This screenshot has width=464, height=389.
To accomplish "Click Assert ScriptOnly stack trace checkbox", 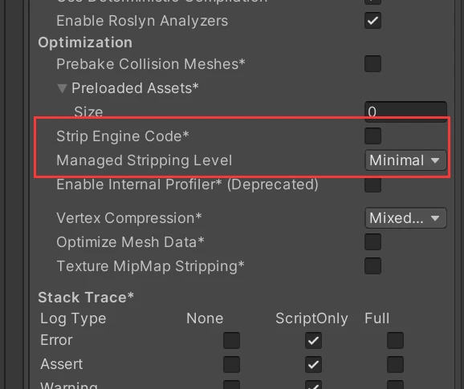I will point(313,364).
